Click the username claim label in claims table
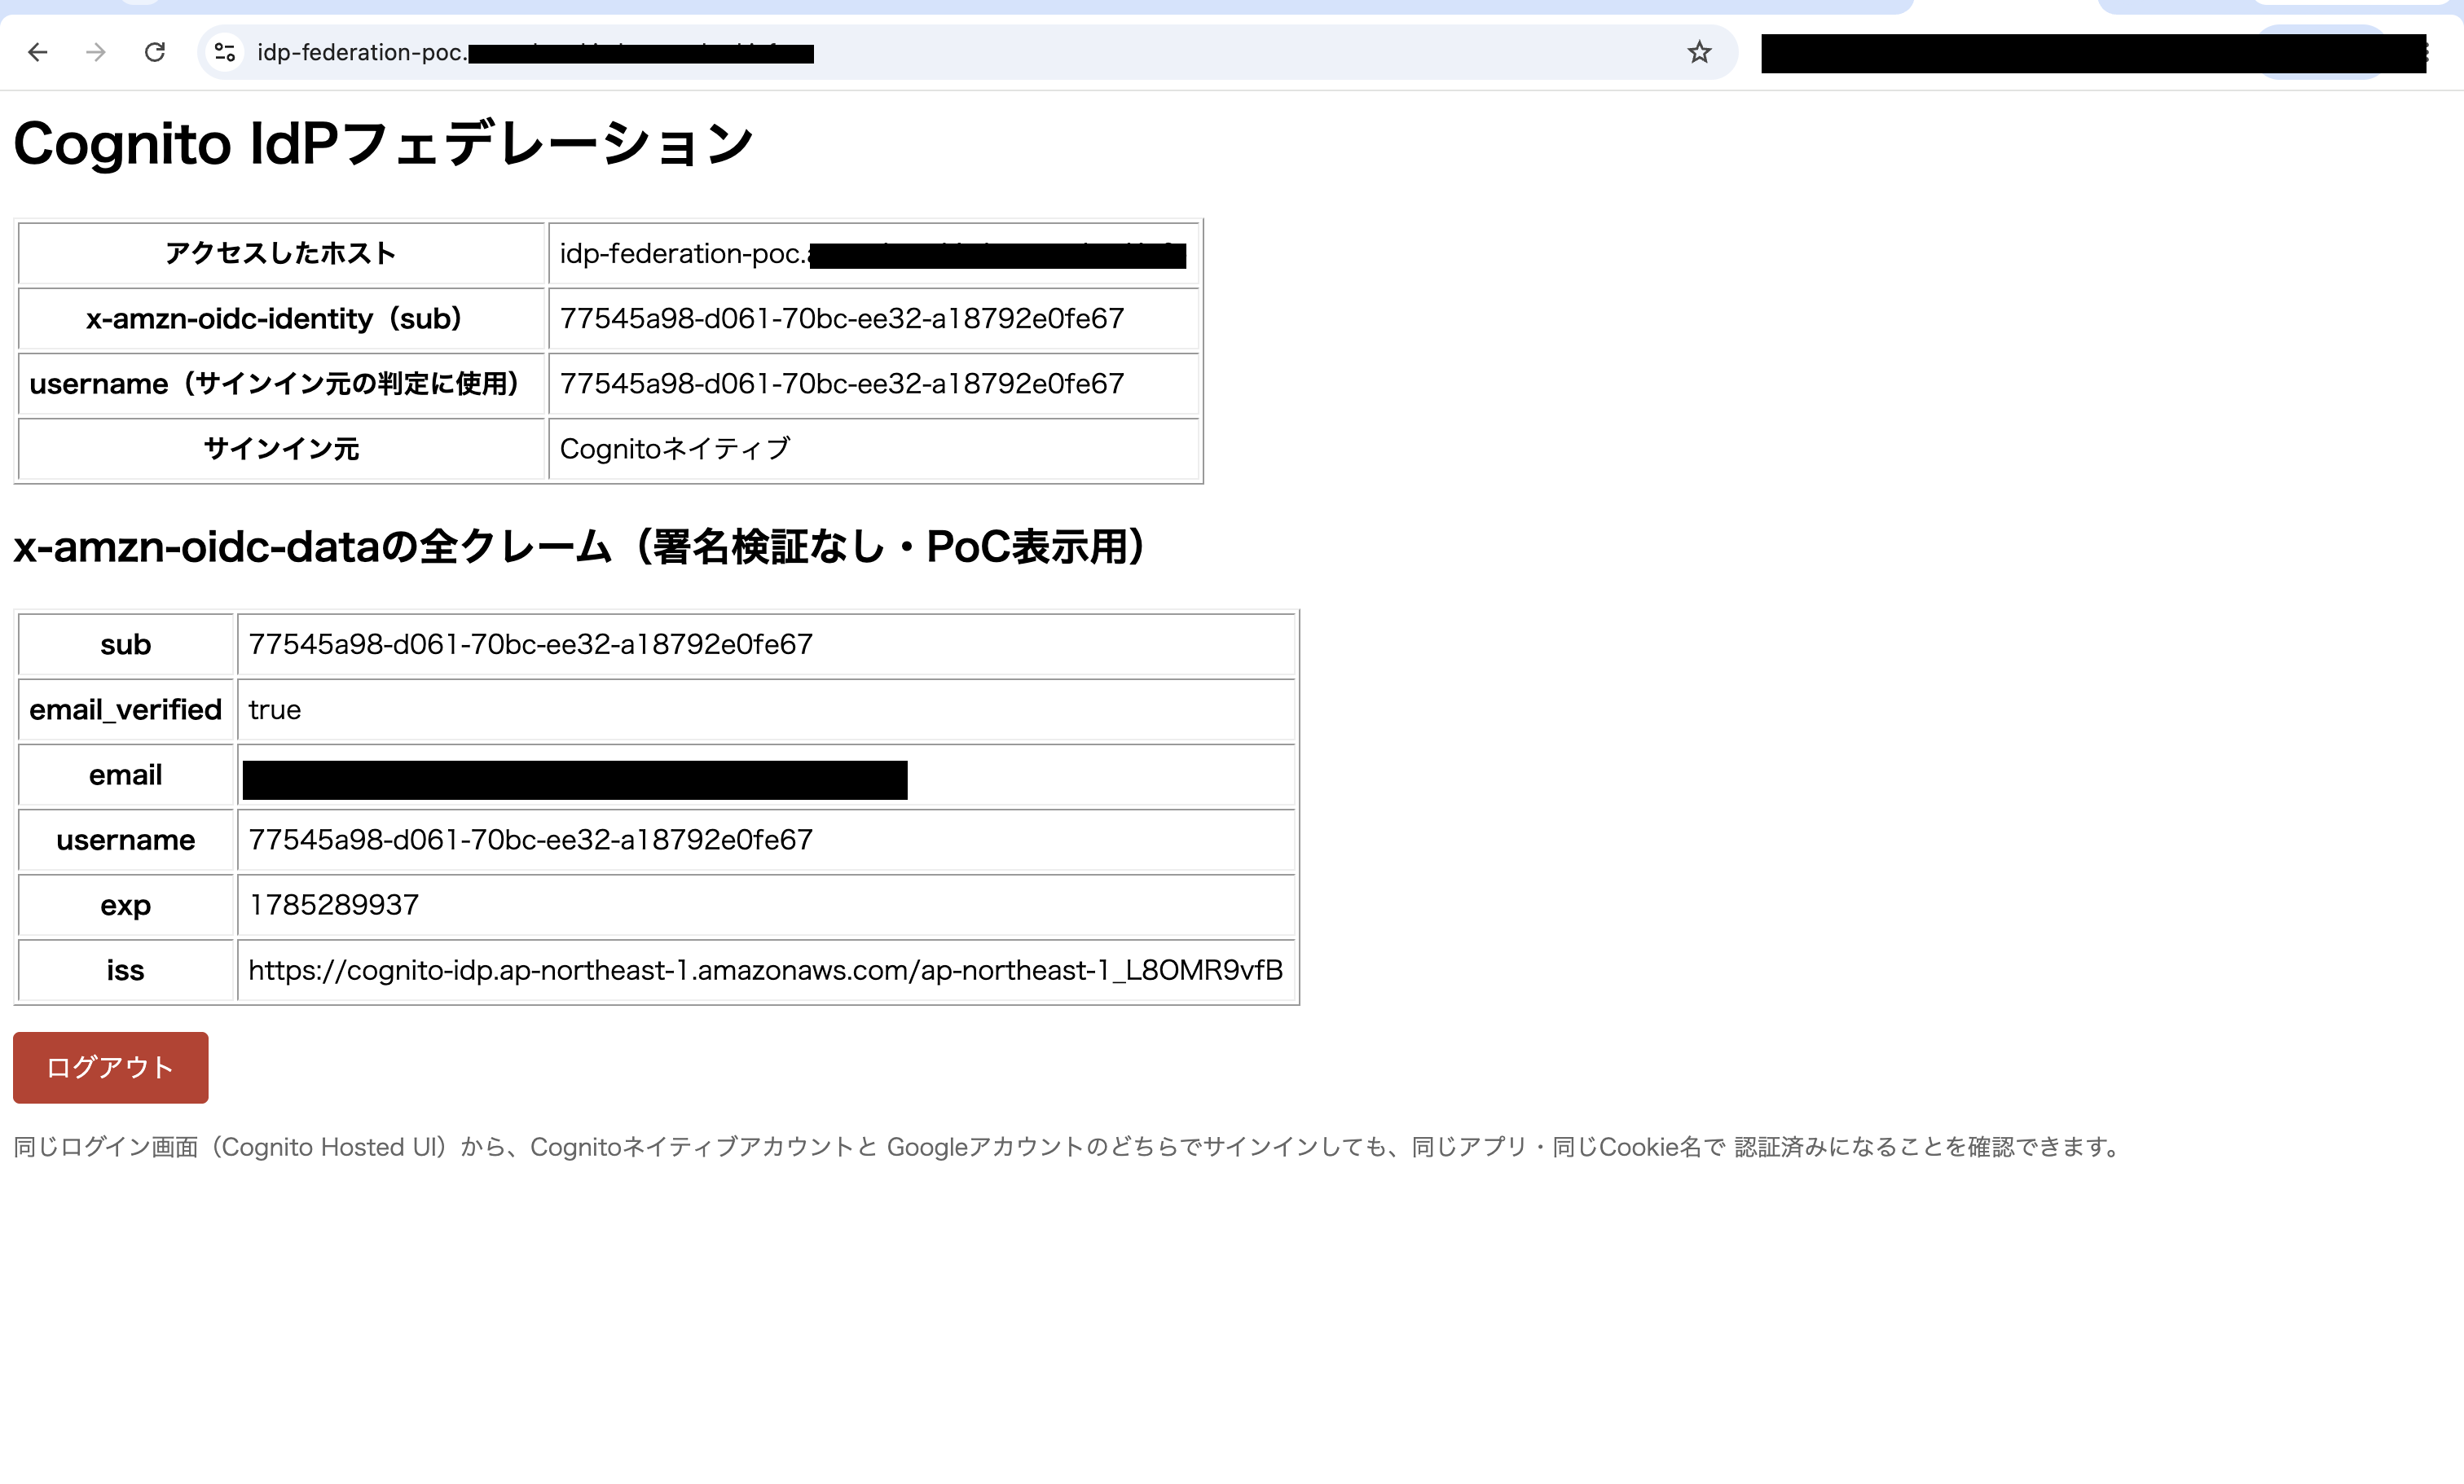 click(126, 840)
